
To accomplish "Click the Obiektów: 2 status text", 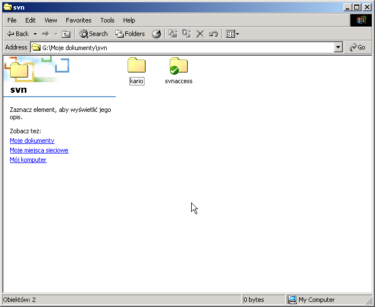I will coord(19,300).
